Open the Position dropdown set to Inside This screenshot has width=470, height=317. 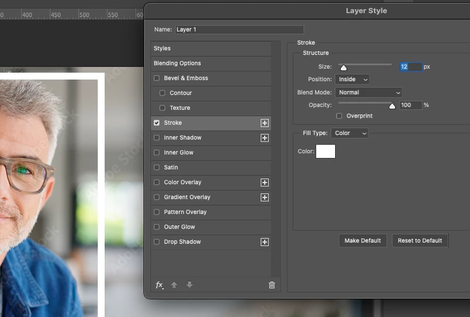(352, 79)
